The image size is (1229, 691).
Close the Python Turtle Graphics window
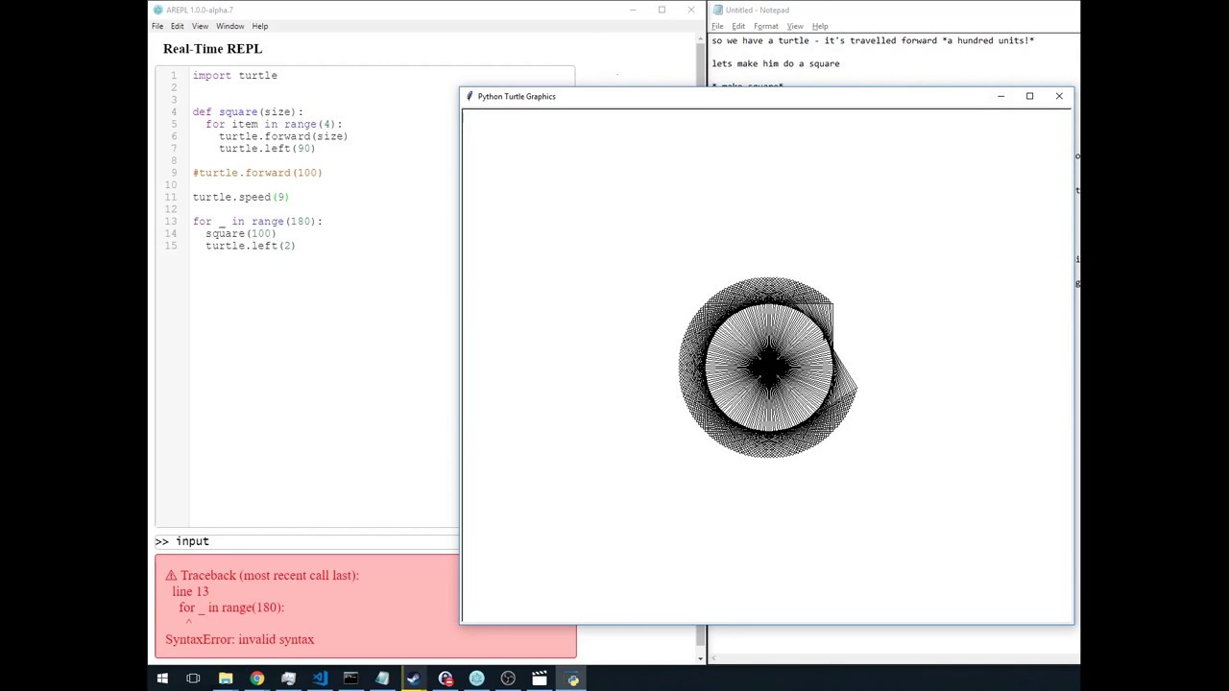point(1059,96)
